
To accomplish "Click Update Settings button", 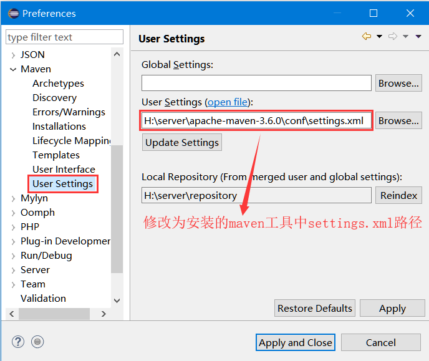I will (x=182, y=142).
